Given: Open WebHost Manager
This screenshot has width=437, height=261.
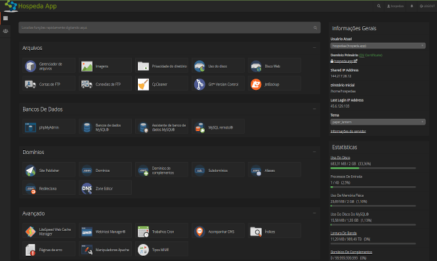Looking at the screenshot, I should [105, 231].
